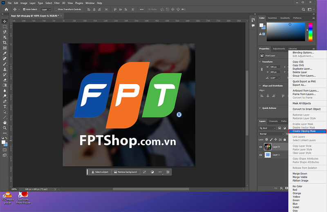This screenshot has width=327, height=212.
Task: Click the horizontal scrollbar below canvas
Action: (x=151, y=189)
